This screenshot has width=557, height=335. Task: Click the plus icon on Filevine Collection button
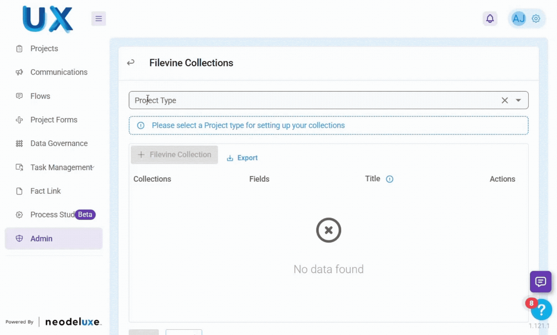(x=141, y=155)
